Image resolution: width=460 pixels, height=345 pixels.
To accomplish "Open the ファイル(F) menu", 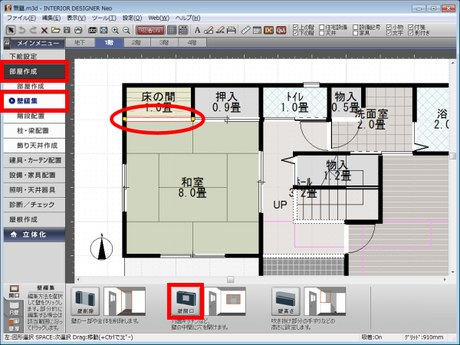I will coord(21,16).
